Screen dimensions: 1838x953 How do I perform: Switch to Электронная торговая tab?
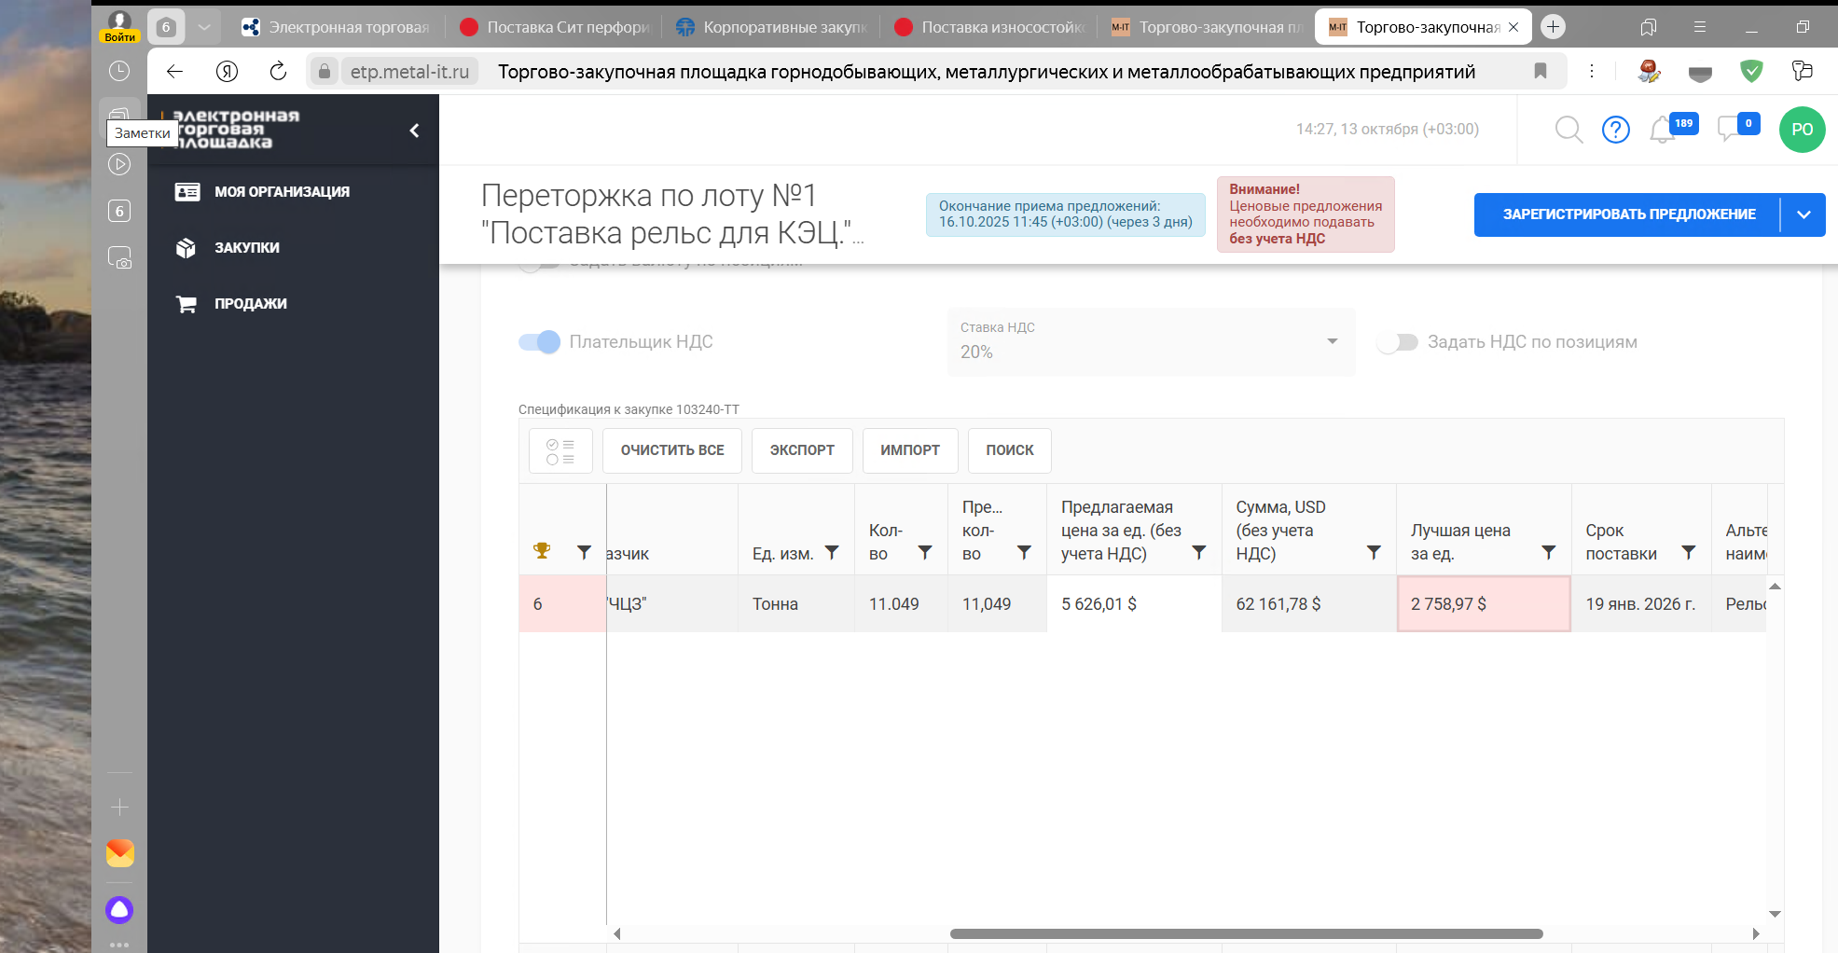(337, 27)
